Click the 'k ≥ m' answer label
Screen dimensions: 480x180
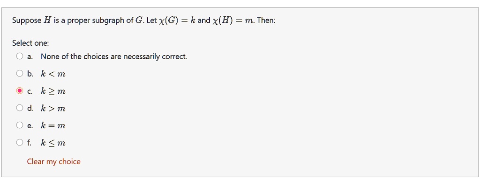coord(53,91)
